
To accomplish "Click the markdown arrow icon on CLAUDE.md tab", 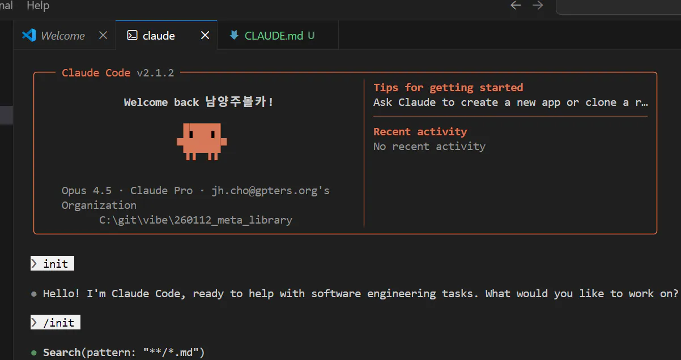I will pyautogui.click(x=233, y=36).
